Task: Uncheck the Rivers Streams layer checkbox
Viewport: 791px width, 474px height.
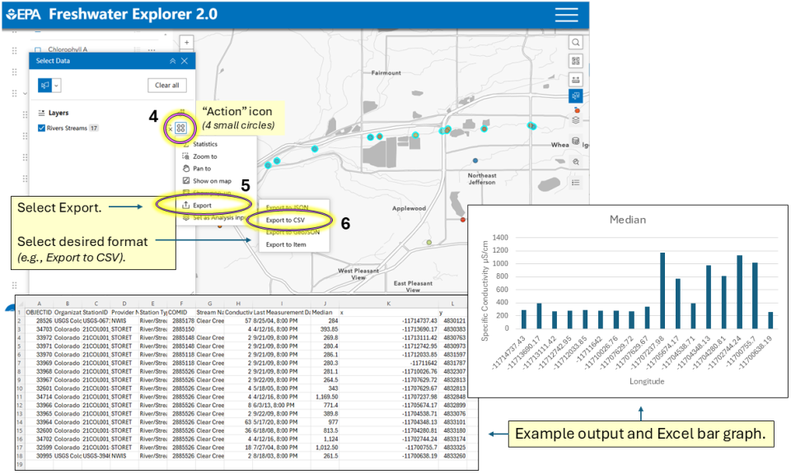Action: point(42,128)
